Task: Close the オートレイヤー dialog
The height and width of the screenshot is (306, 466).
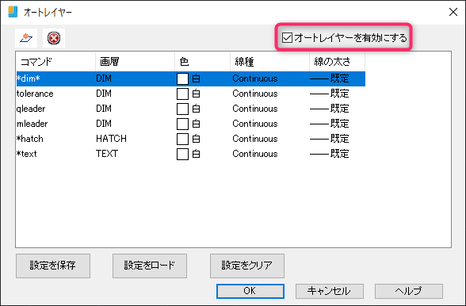Action: pos(453,12)
